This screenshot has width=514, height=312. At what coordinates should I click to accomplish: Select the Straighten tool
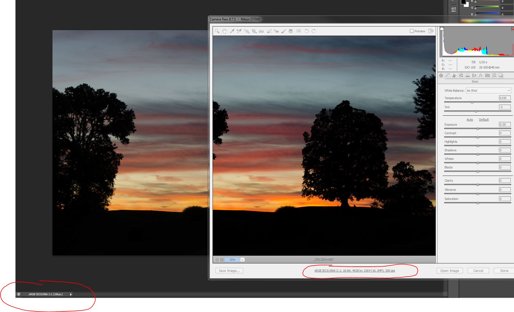[x=261, y=31]
